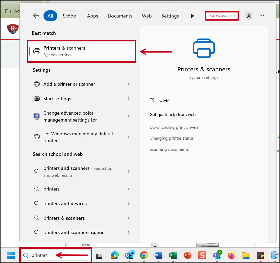This screenshot has width=280, height=263.
Task: Open Google Chrome from the taskbar
Action: 144,256
